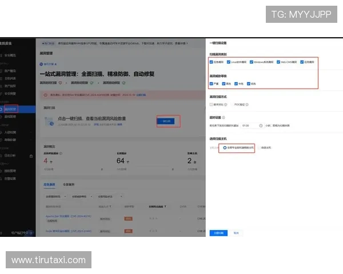
Task: Click the scan illustration icon beside one-click scan text
Action: (x=49, y=121)
